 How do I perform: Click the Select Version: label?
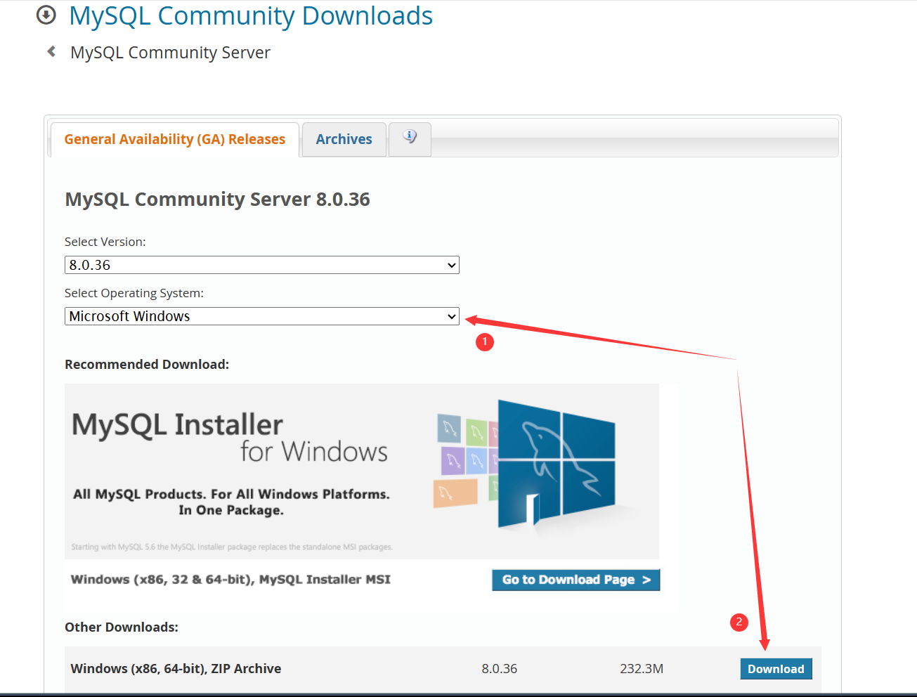pos(105,242)
